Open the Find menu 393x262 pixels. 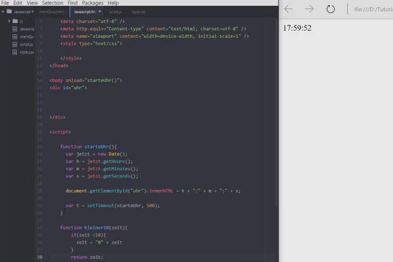(x=73, y=3)
